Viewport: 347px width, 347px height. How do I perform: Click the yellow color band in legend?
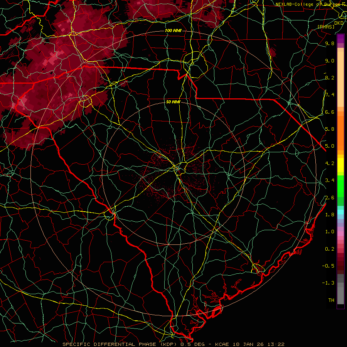click(x=340, y=165)
